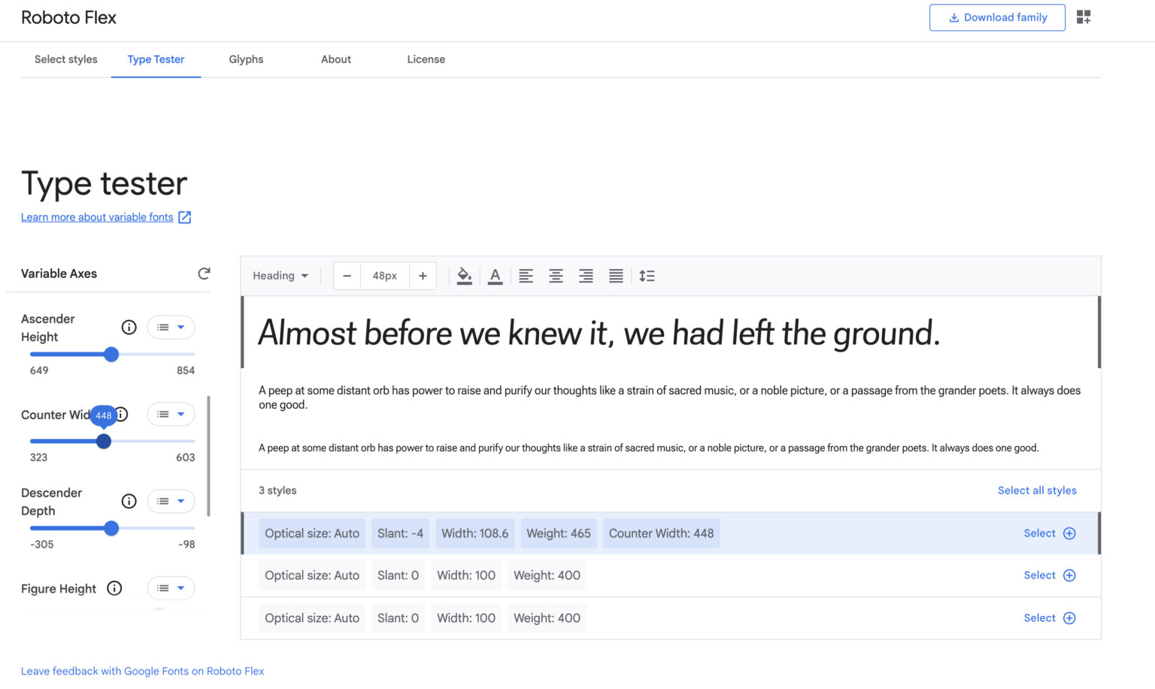The width and height of the screenshot is (1155, 689).
Task: Adjust line spacing with the spacing icon
Action: pos(647,276)
